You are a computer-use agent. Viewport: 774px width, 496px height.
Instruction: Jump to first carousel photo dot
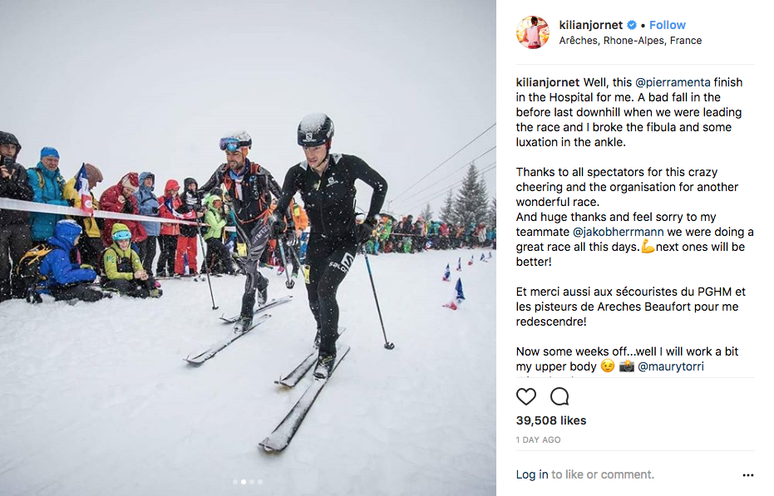tap(235, 482)
